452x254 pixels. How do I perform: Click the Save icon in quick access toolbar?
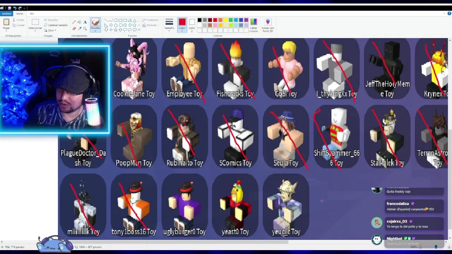[10, 8]
